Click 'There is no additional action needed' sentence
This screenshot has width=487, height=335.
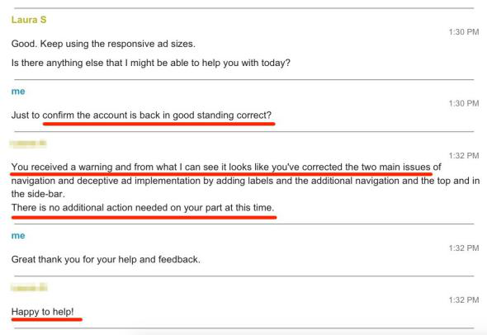[x=143, y=207]
